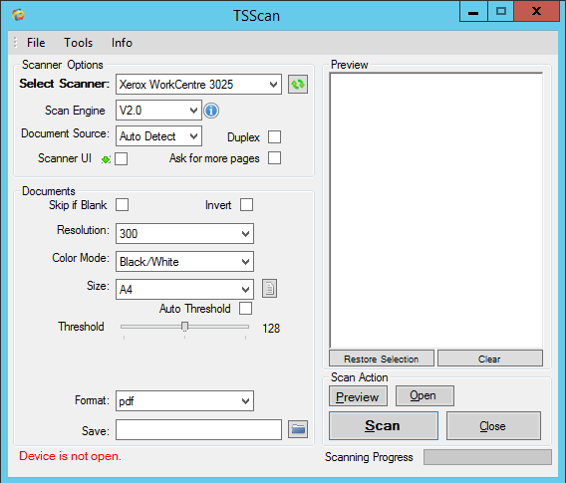The height and width of the screenshot is (483, 566).
Task: Tick the Ask for more pages checkbox
Action: pos(274,158)
